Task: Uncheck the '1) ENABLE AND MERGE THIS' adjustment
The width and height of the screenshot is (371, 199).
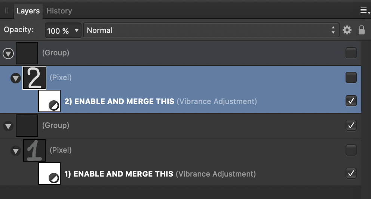Action: coord(351,174)
